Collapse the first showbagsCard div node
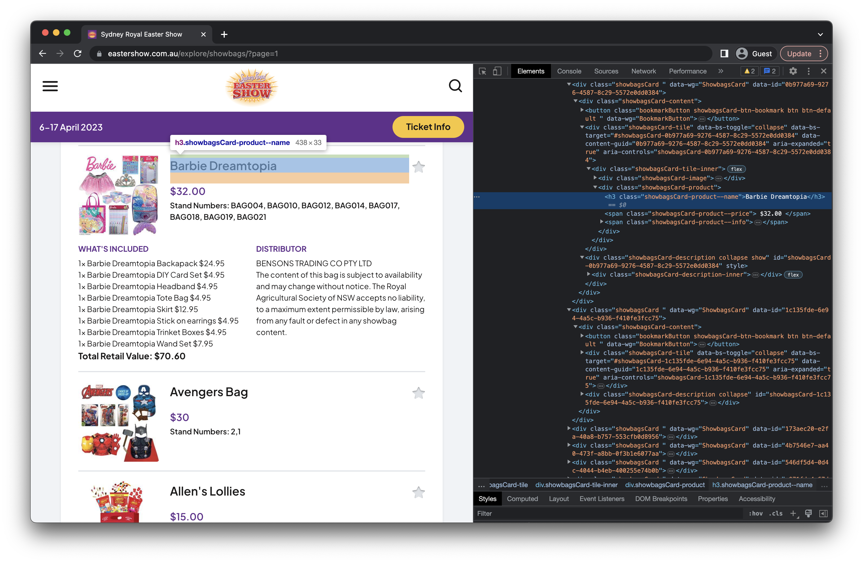 569,84
